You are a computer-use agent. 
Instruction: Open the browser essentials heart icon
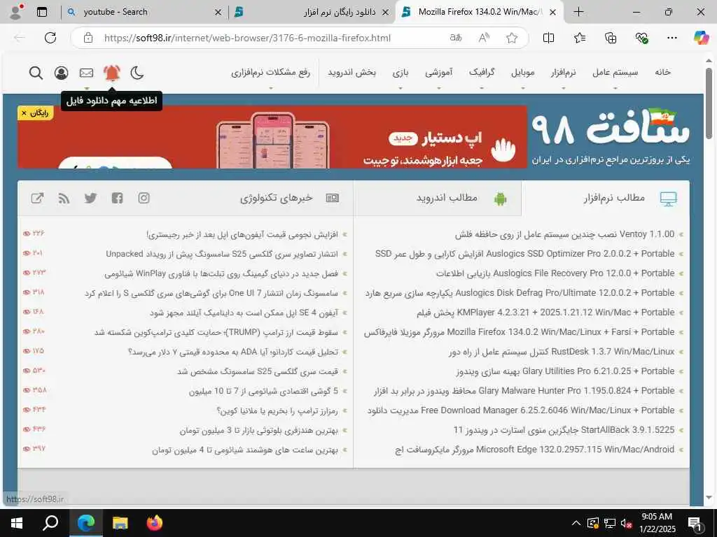coord(641,38)
